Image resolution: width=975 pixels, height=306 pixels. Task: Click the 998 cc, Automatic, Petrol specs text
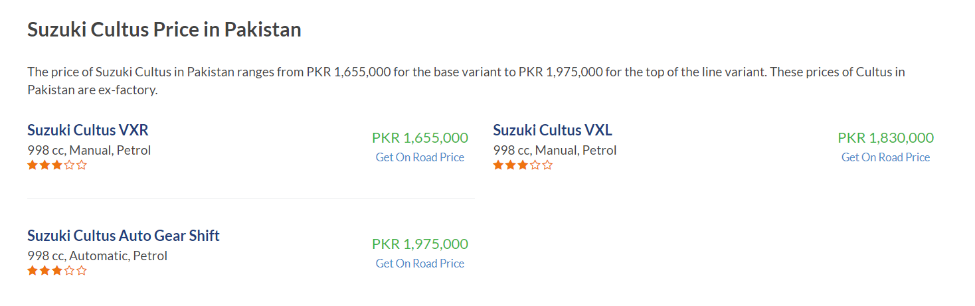(x=97, y=256)
